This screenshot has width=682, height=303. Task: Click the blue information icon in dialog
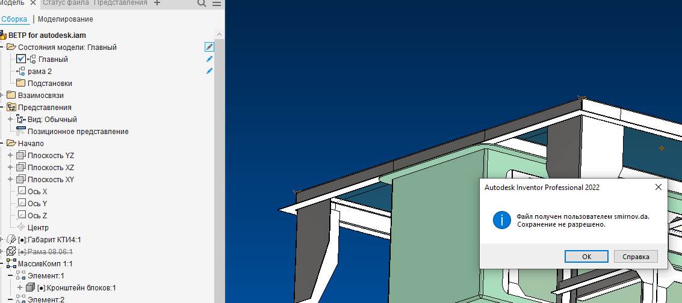(501, 220)
